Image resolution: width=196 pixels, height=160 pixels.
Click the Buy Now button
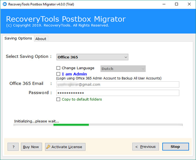(x=31, y=147)
